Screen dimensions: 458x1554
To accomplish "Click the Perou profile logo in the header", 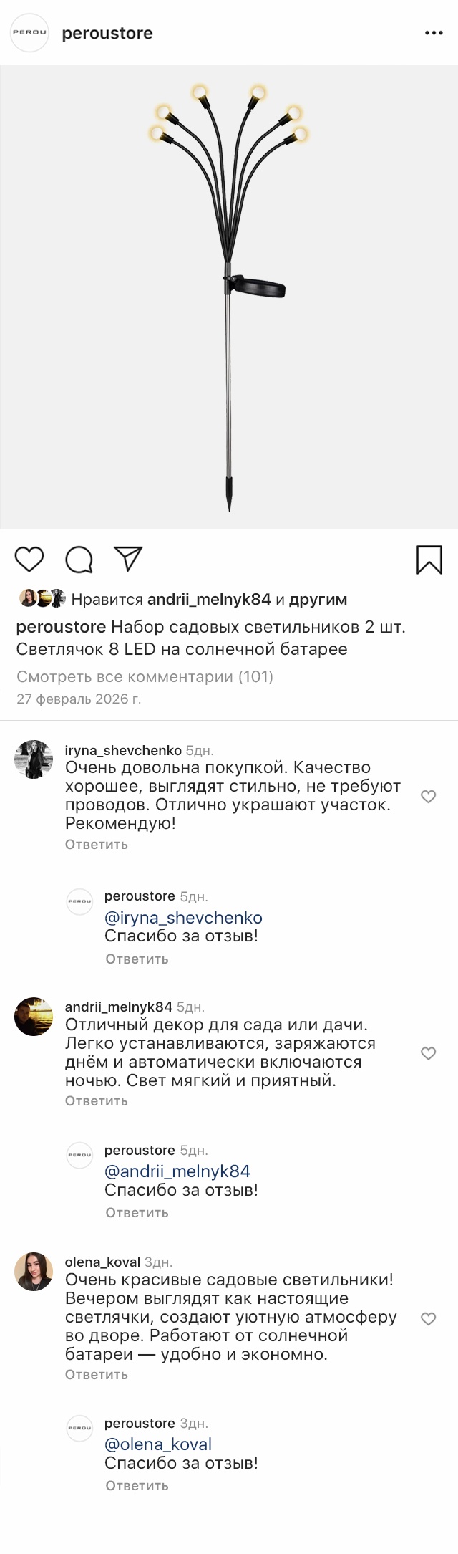I will tap(29, 33).
